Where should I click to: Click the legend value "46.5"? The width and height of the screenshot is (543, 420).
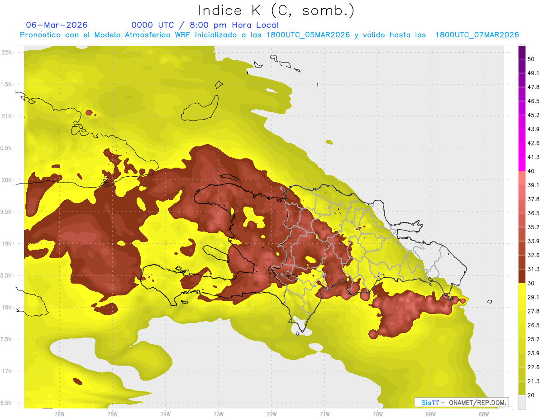pos(533,101)
